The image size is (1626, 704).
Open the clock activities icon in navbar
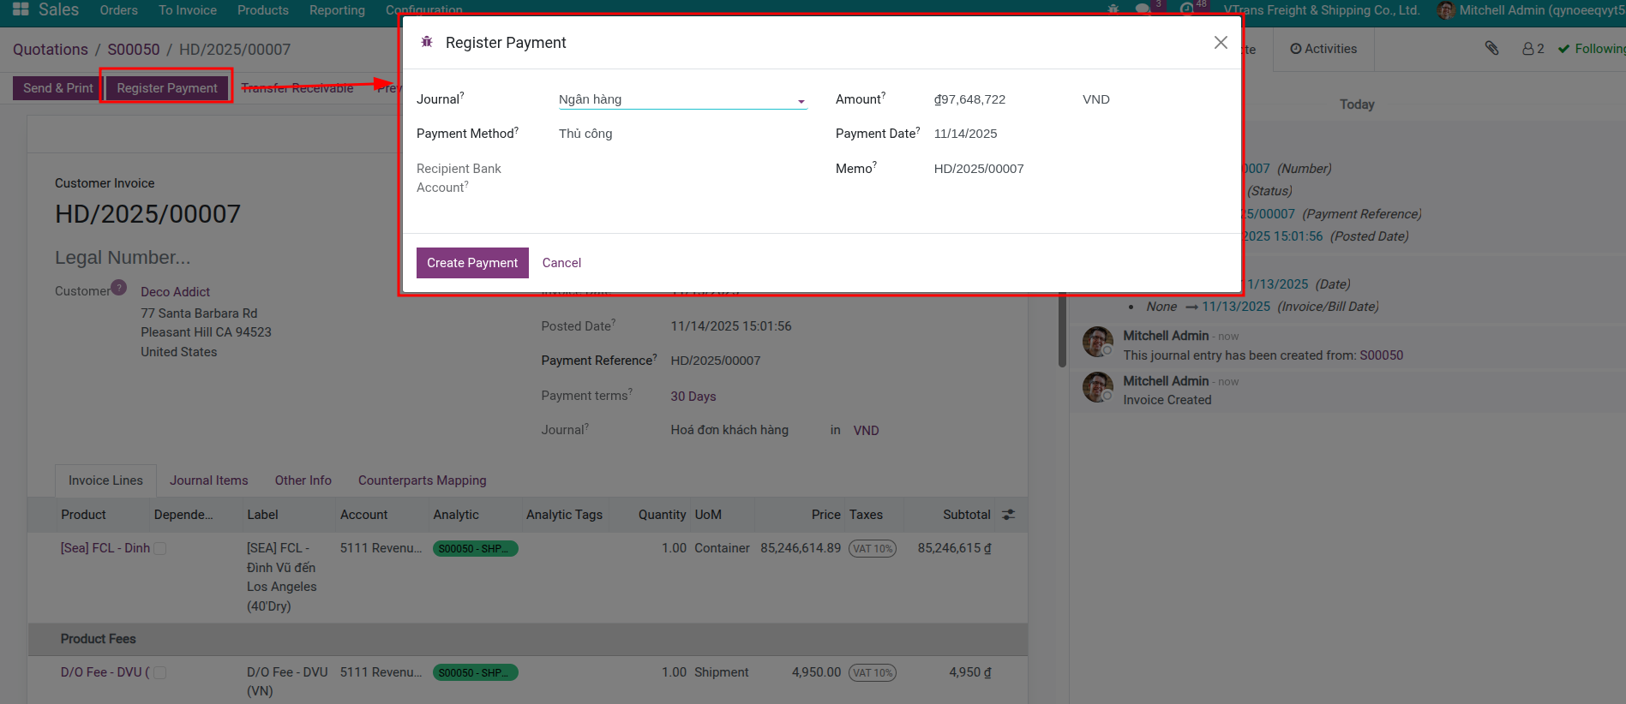(1187, 9)
